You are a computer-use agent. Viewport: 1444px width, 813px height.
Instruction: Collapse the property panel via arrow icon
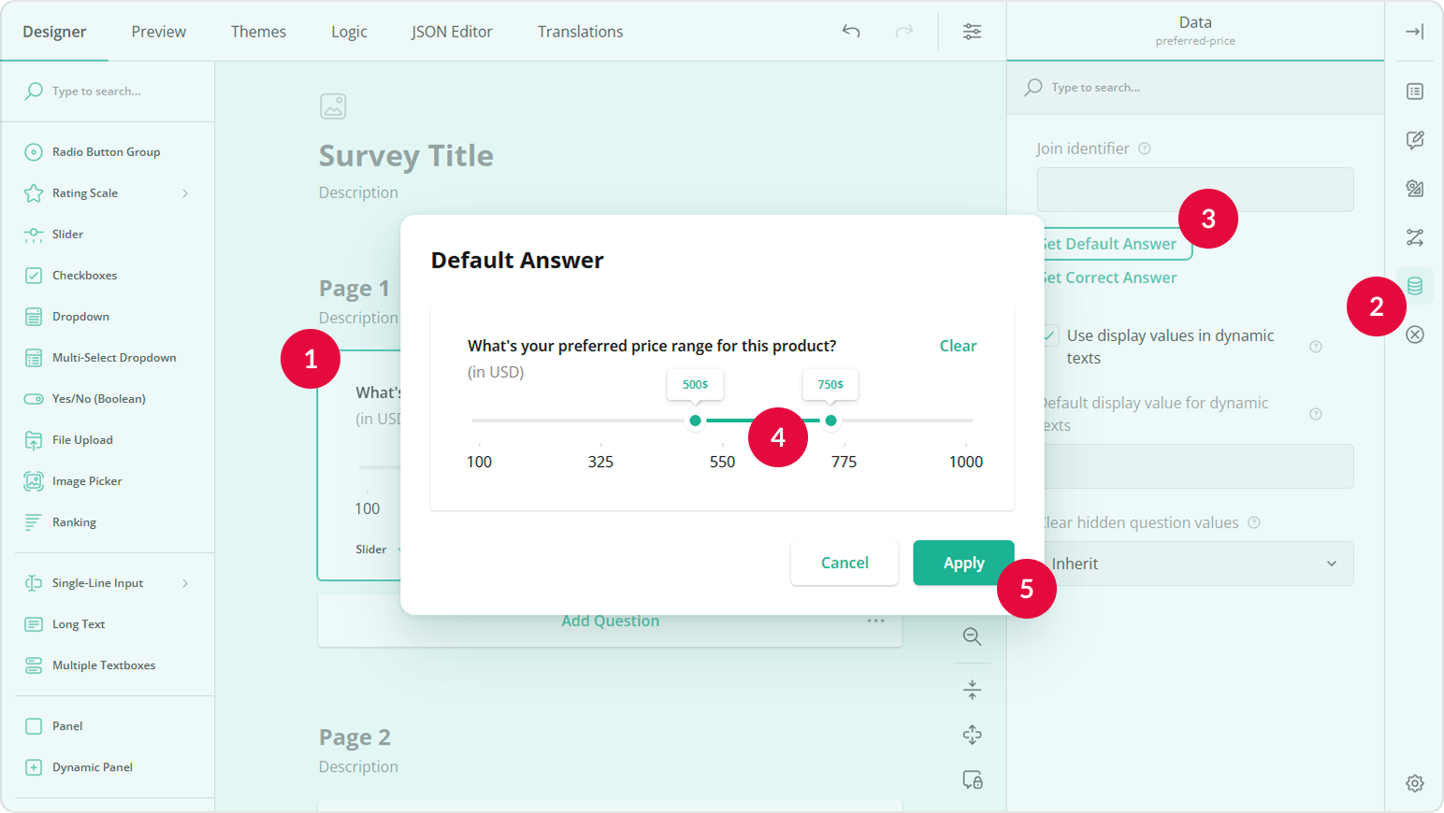1414,31
